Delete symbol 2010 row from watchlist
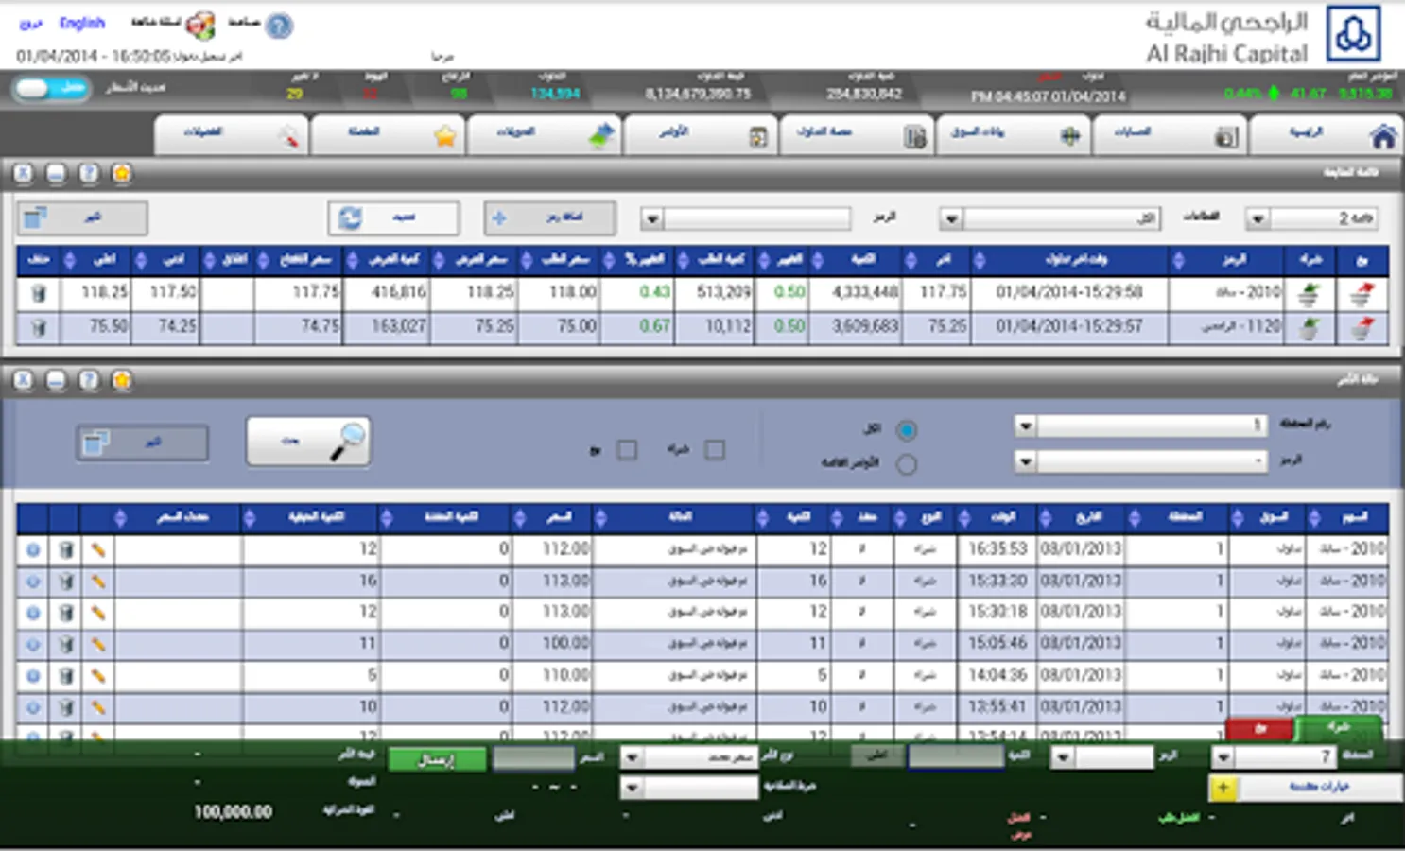 [x=38, y=294]
